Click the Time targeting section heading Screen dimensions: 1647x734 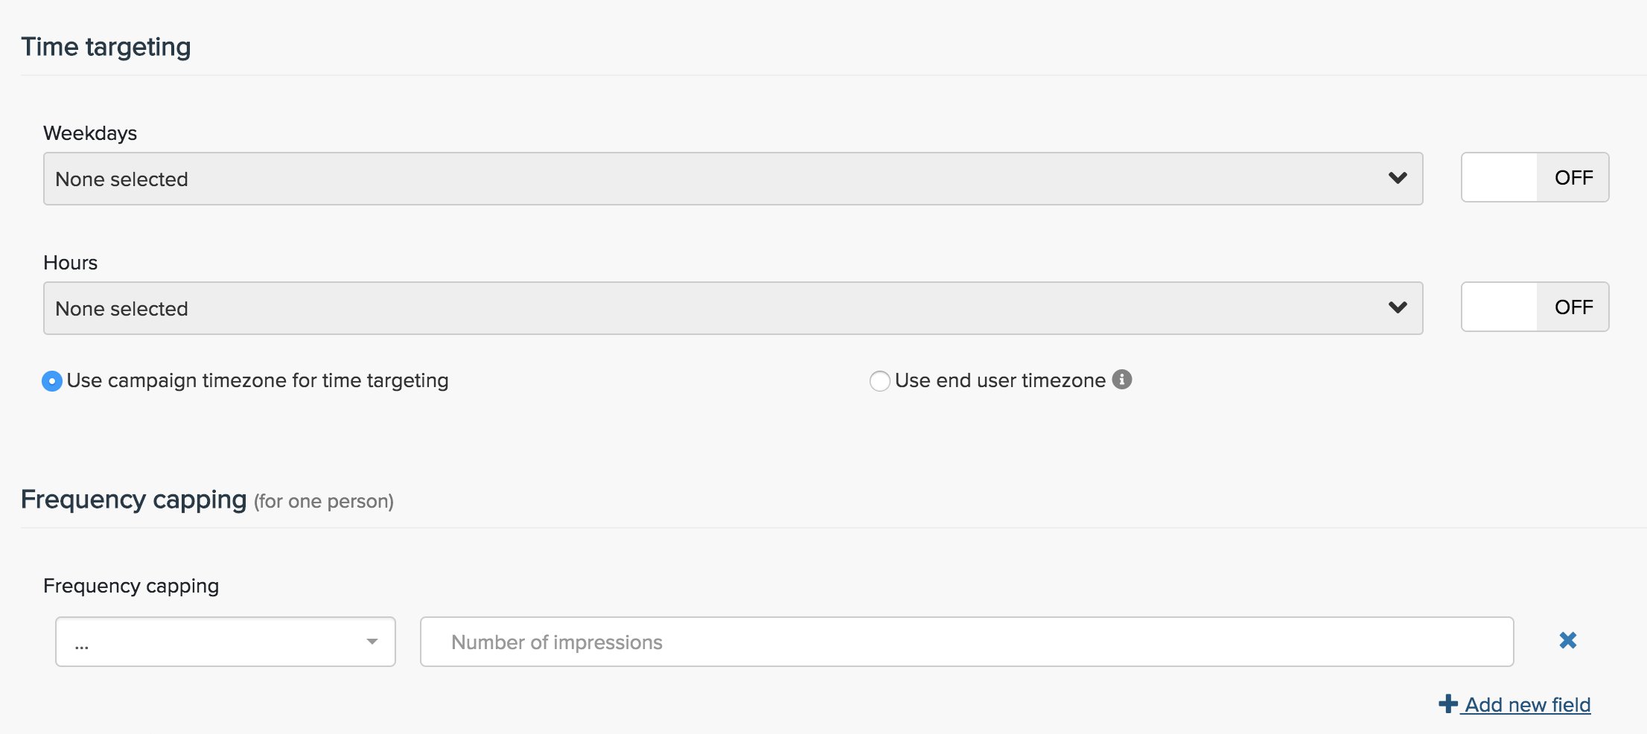(106, 47)
